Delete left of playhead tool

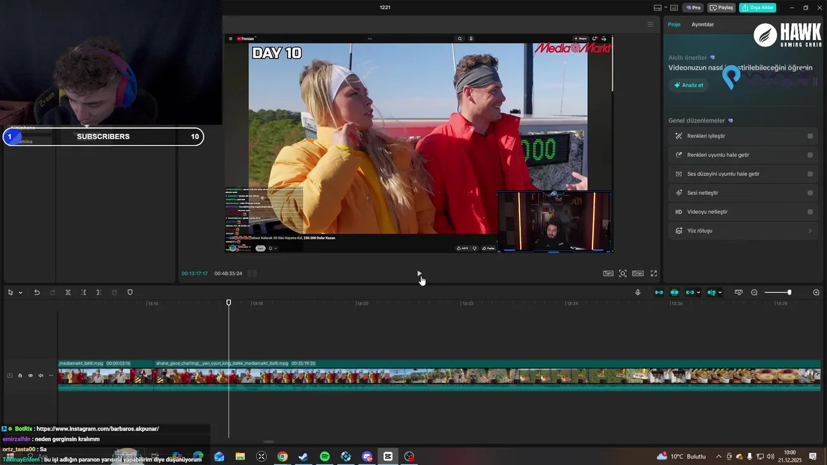(x=83, y=293)
